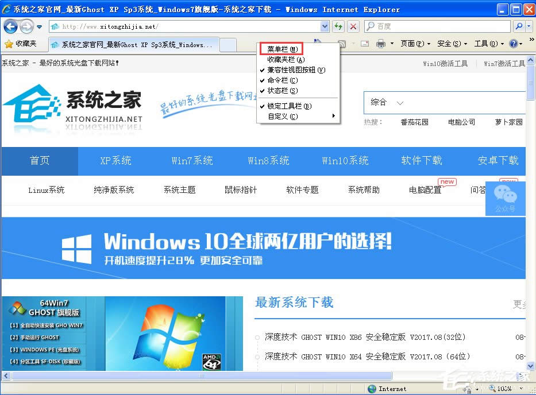
Task: Refresh the page with the refresh icon
Action: click(x=338, y=26)
